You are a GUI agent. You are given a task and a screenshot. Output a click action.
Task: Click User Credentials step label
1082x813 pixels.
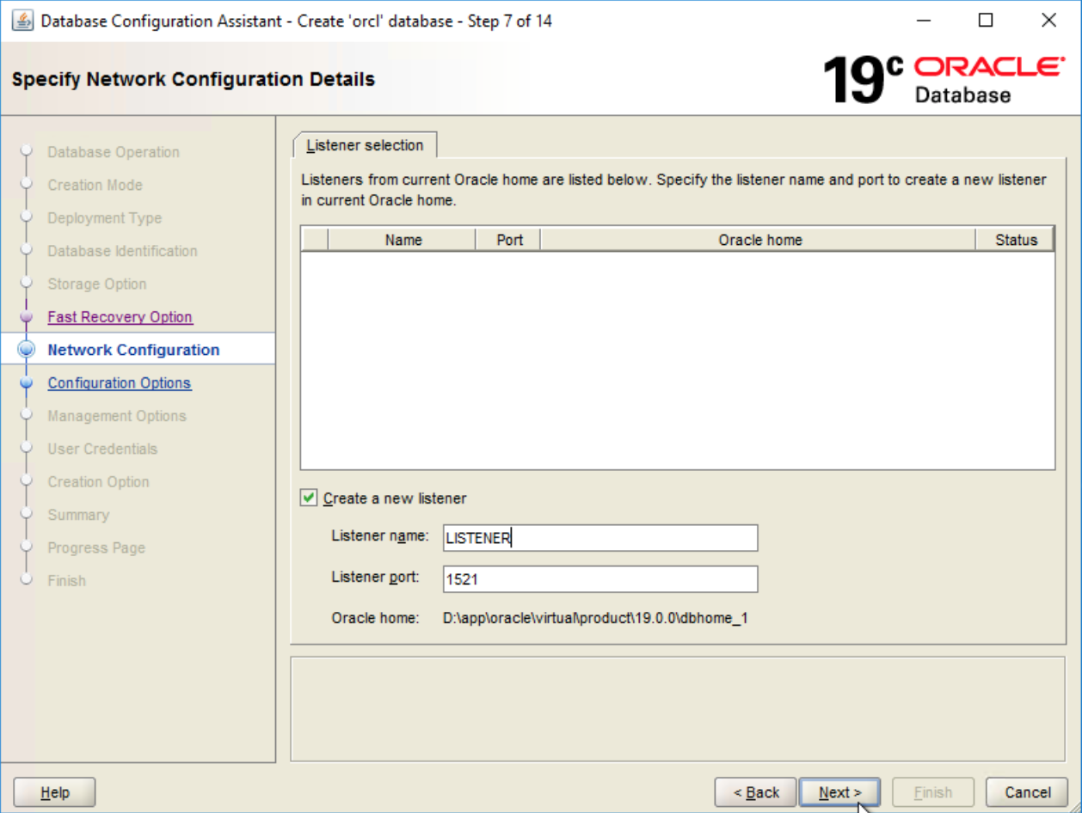(102, 449)
